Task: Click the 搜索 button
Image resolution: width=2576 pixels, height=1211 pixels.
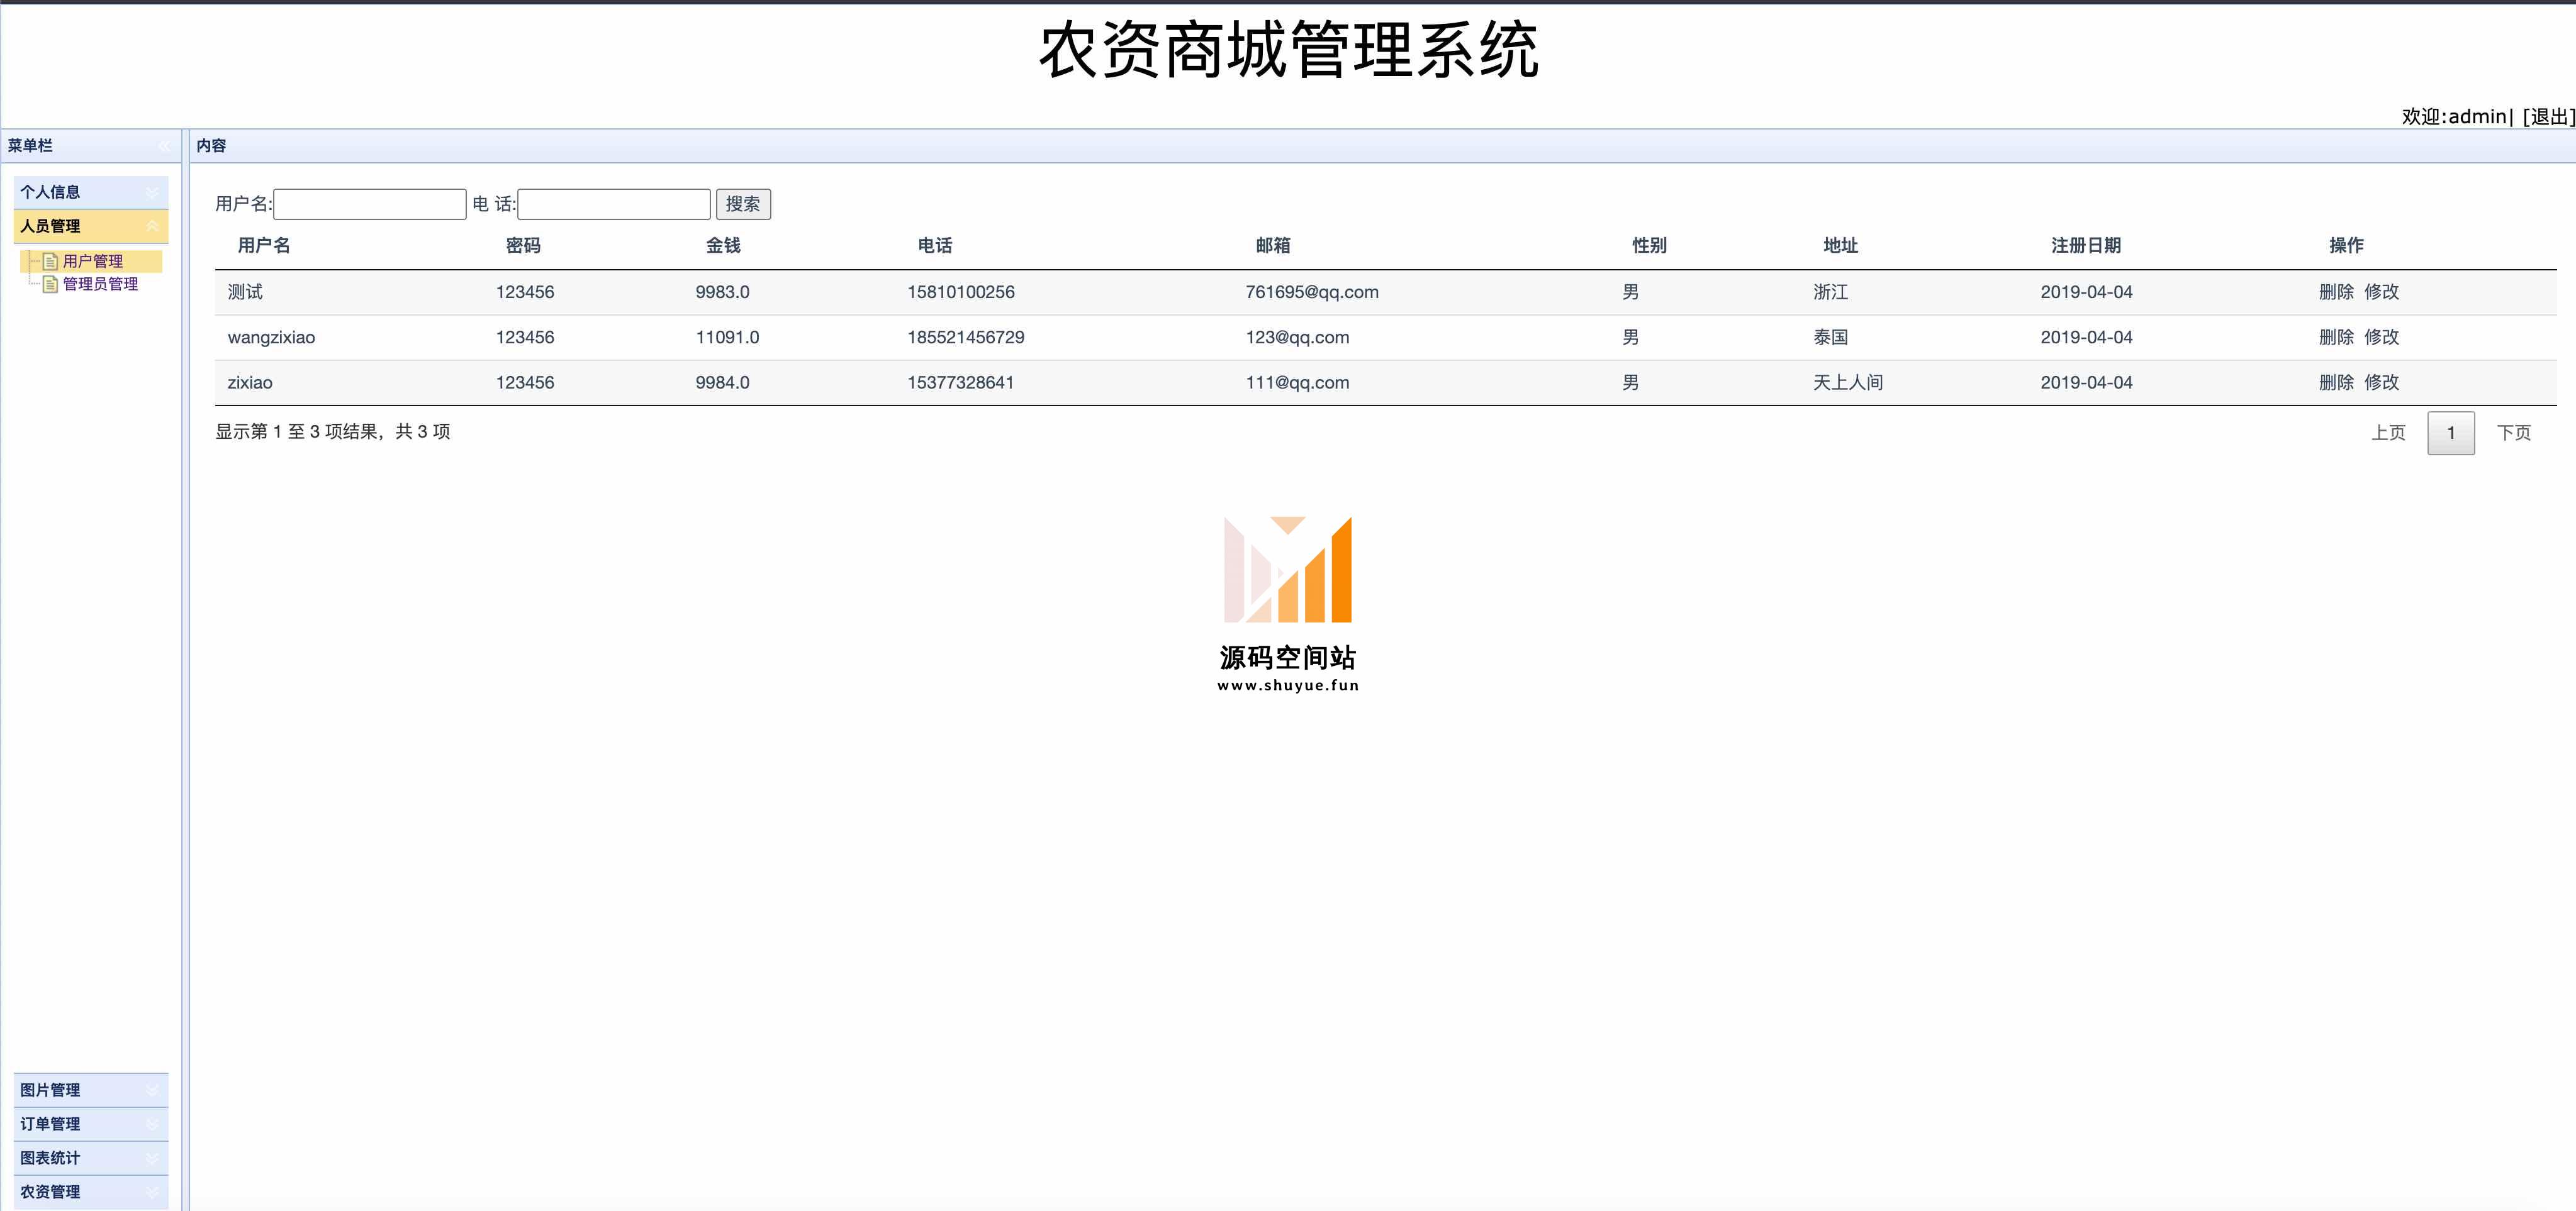Action: [x=743, y=205]
